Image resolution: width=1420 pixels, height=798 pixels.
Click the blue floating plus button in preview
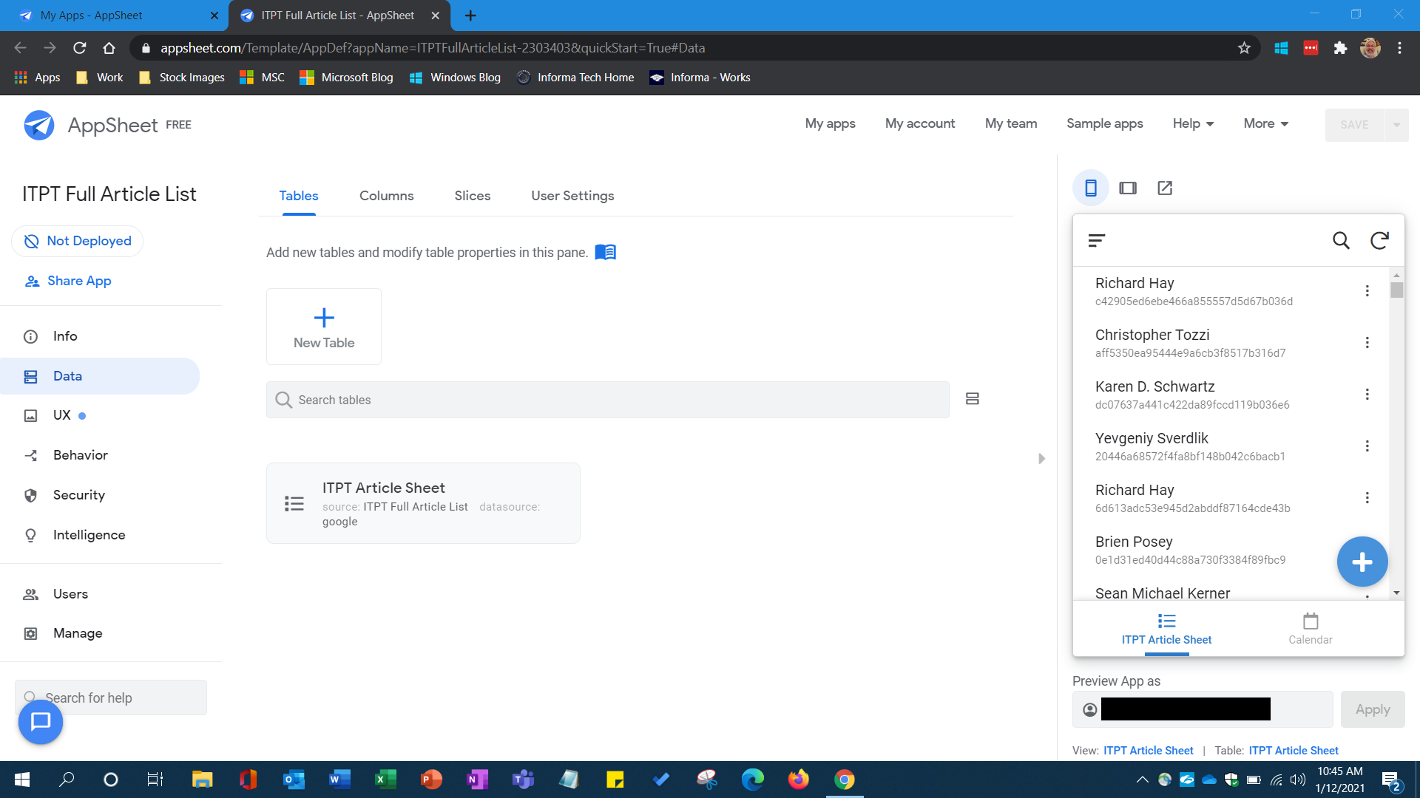pyautogui.click(x=1362, y=562)
